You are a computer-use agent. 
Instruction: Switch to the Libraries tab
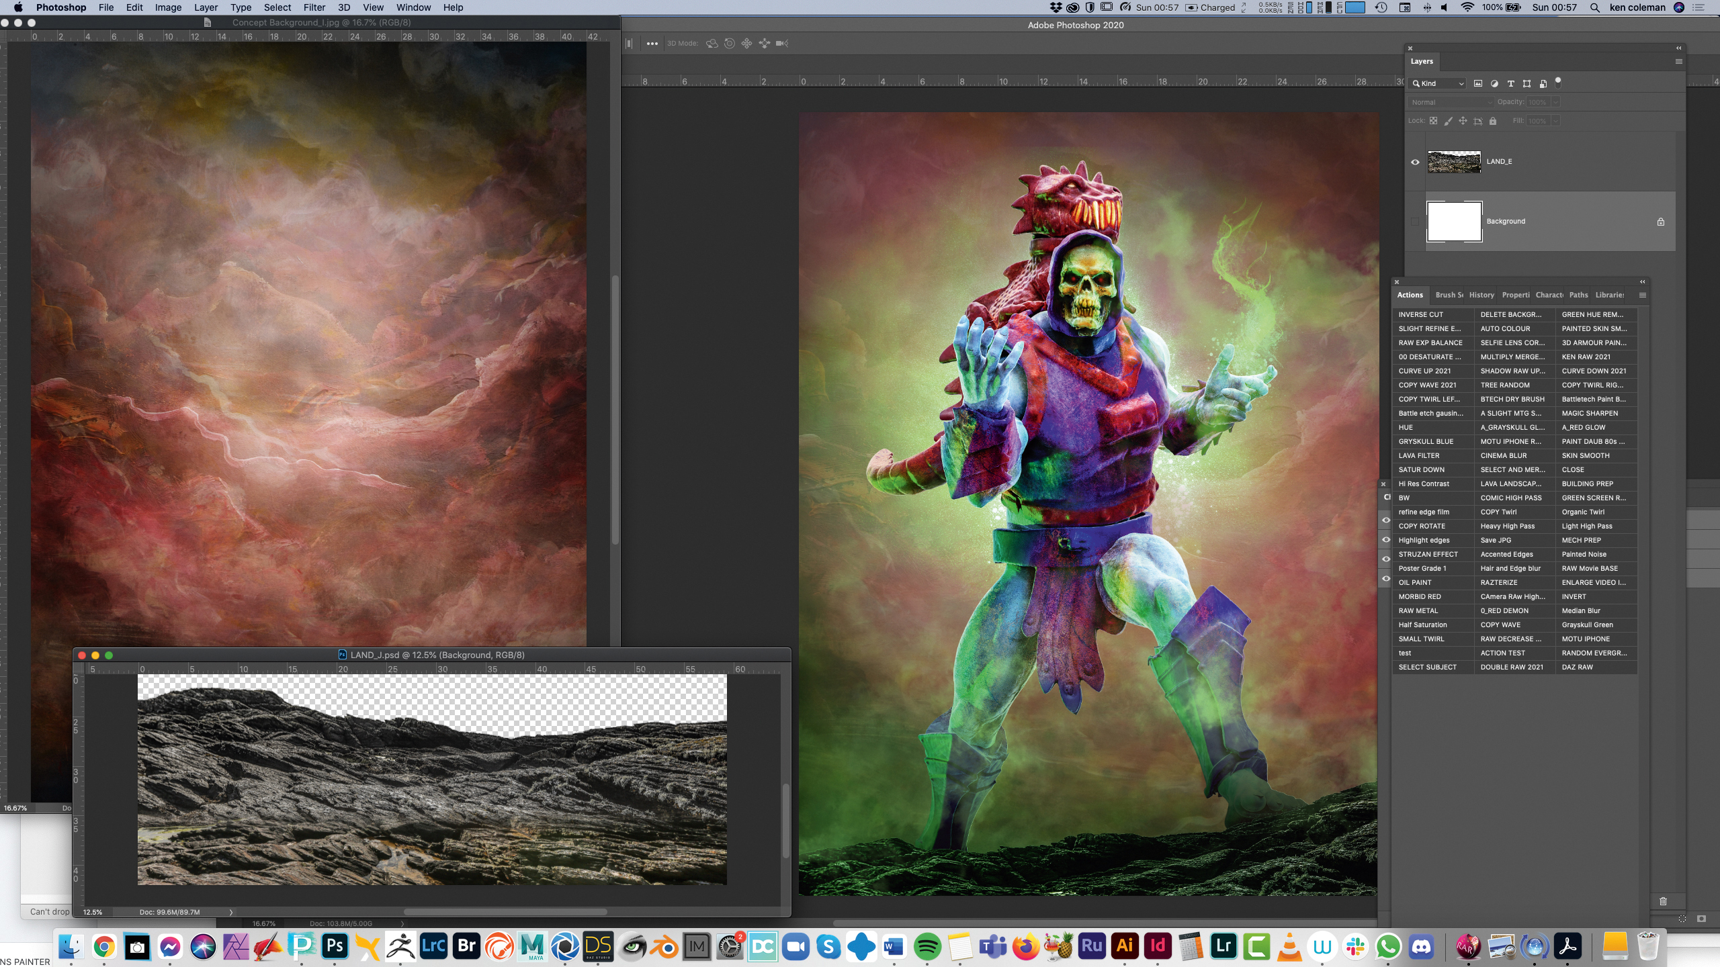coord(1610,295)
